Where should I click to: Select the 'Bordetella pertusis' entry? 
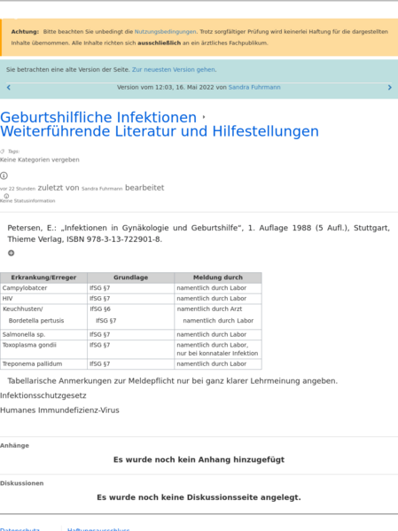pyautogui.click(x=36, y=320)
